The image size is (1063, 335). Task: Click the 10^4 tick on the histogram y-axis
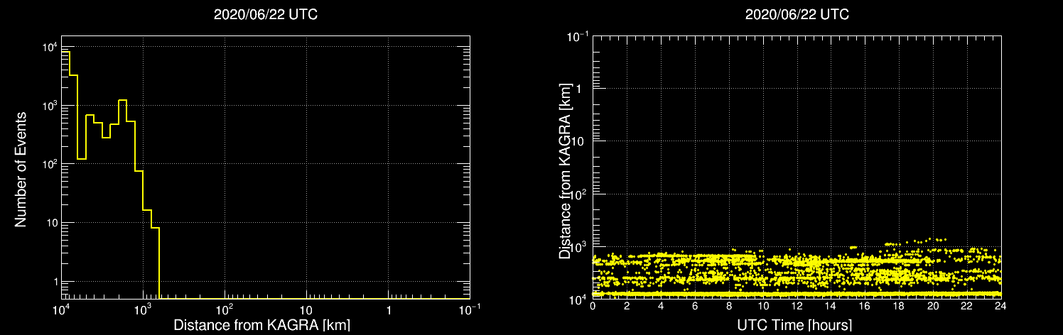(x=48, y=47)
